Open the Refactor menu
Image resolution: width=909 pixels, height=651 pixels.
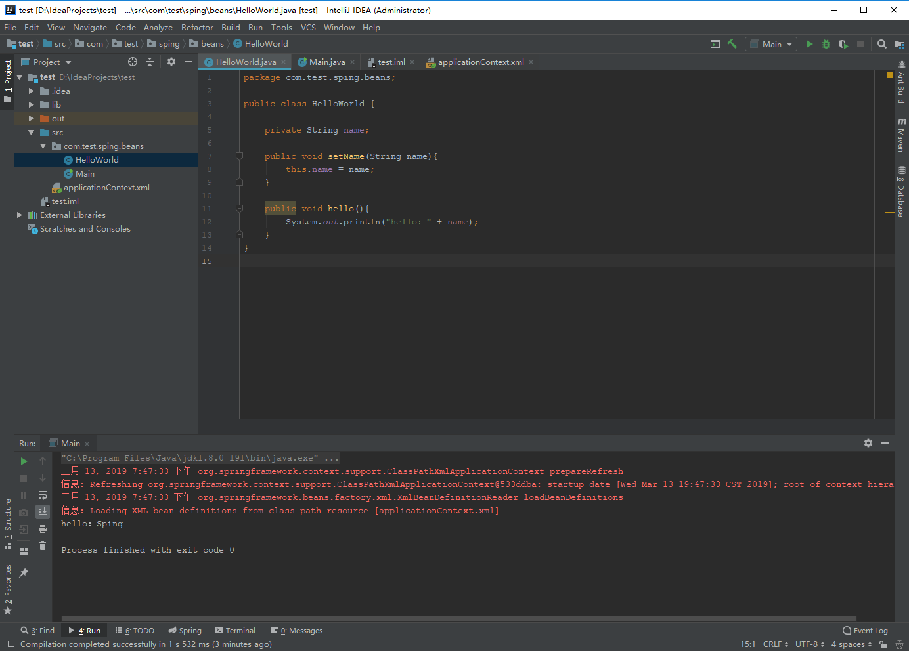pyautogui.click(x=197, y=28)
